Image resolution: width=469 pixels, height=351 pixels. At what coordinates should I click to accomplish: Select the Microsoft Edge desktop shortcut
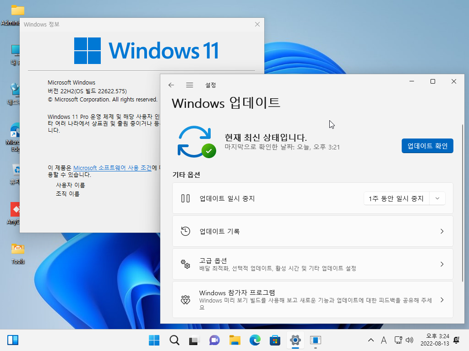pyautogui.click(x=13, y=137)
